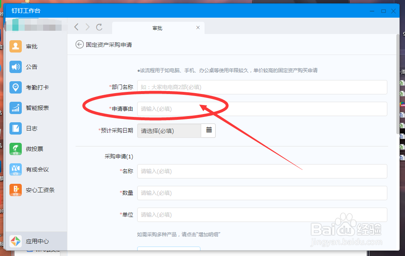Open the 公告 announcements icon
Image resolution: width=405 pixels, height=256 pixels.
point(15,67)
